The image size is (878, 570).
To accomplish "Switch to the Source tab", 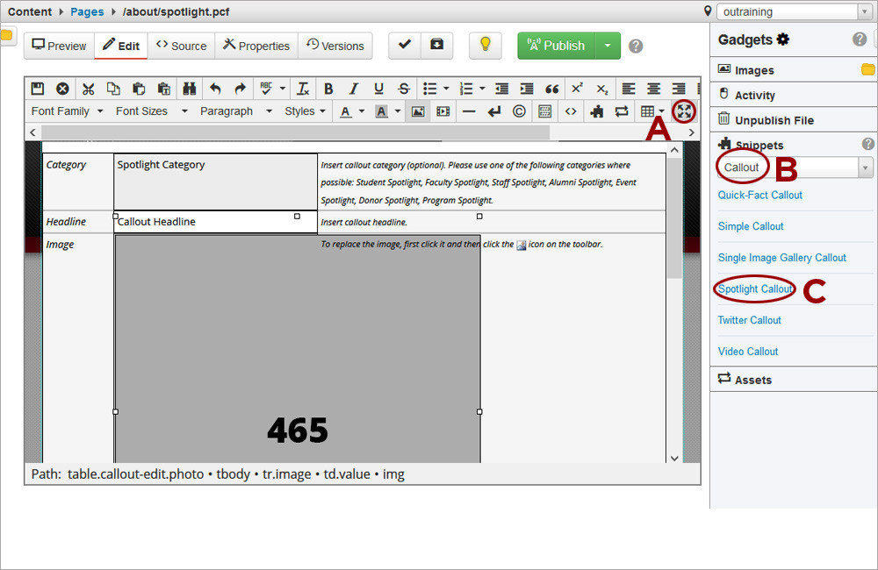I will [x=181, y=46].
